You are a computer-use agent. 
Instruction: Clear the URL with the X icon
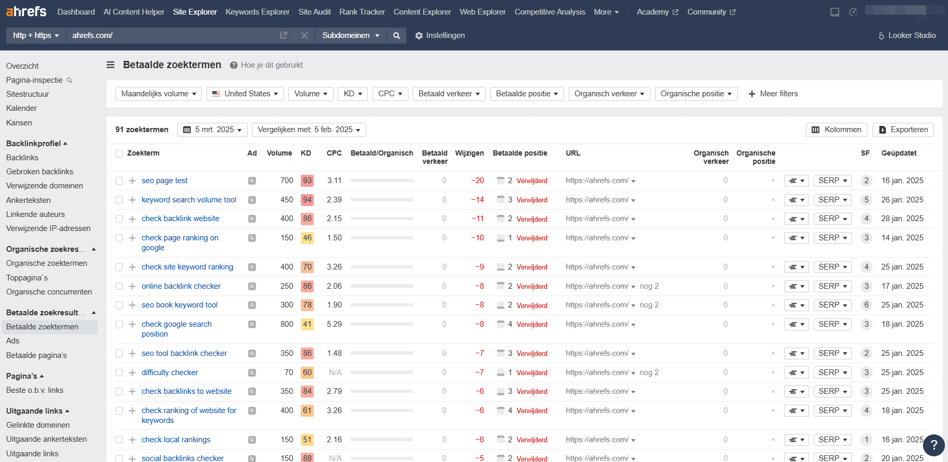pos(304,35)
